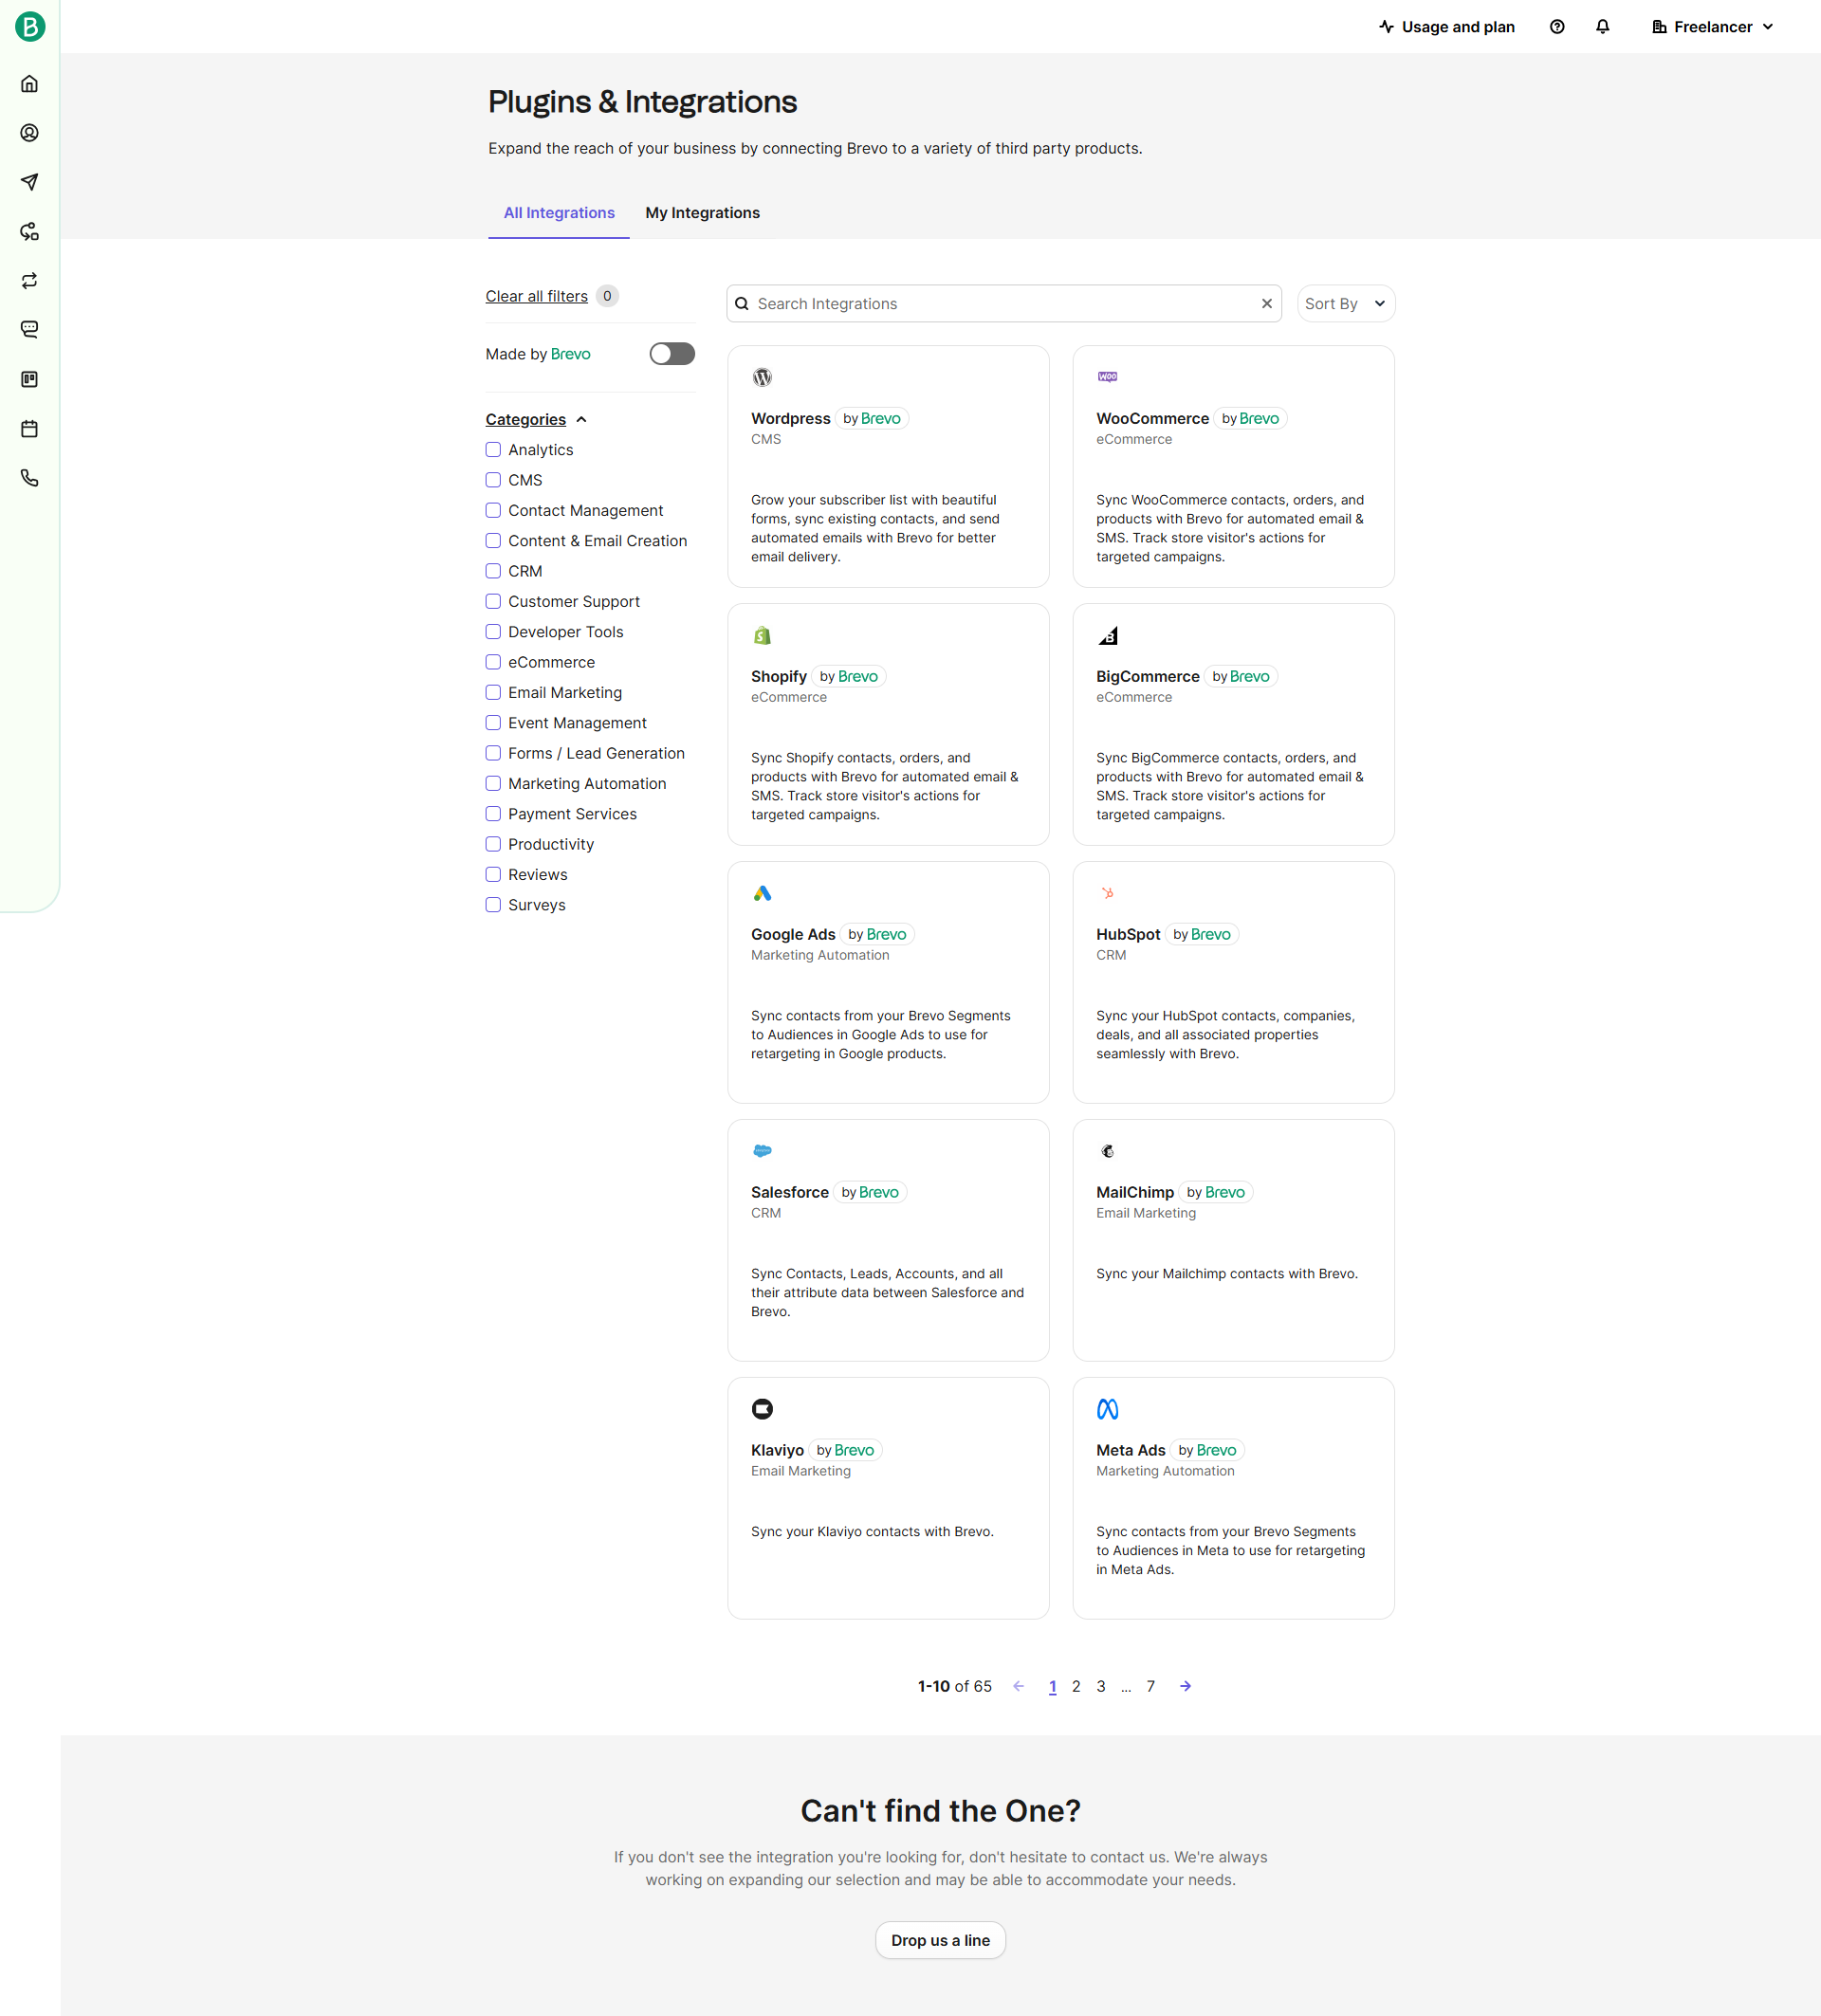Viewport: 1821px width, 2016px height.
Task: Go to page 7 of results
Action: click(1151, 1687)
